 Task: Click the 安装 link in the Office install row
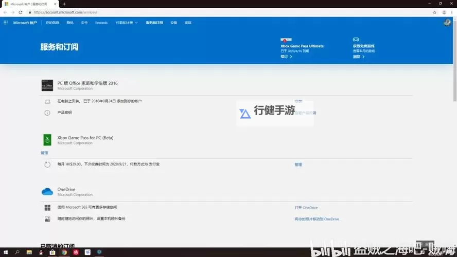[x=298, y=101]
